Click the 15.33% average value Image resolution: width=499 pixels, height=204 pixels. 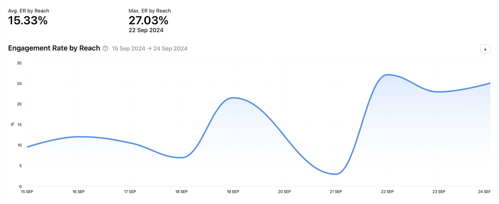pyautogui.click(x=28, y=20)
